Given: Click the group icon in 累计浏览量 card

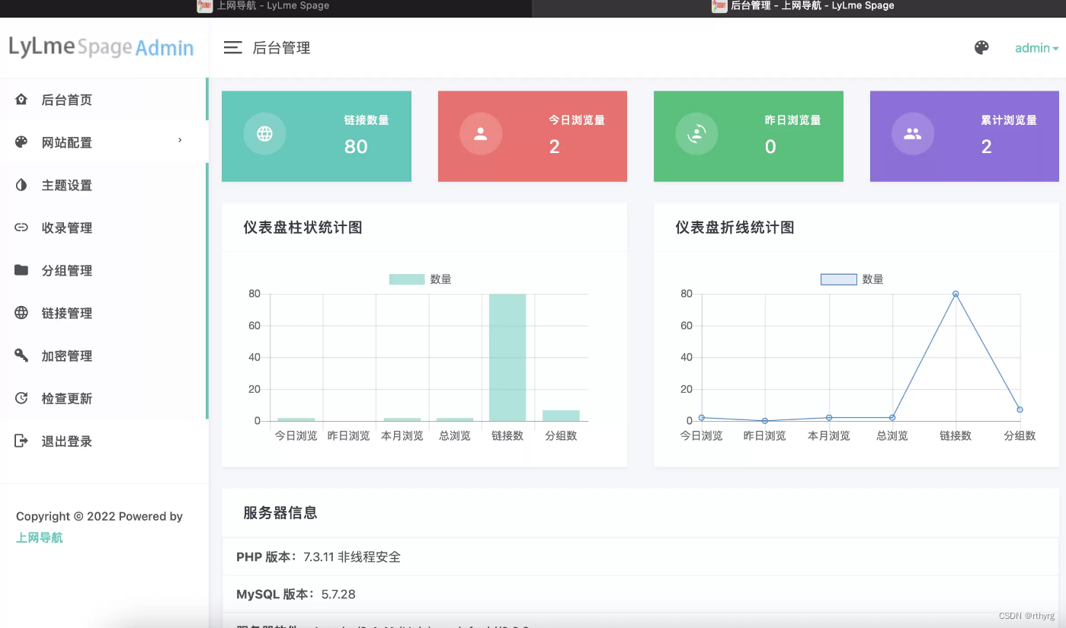Looking at the screenshot, I should click(913, 134).
